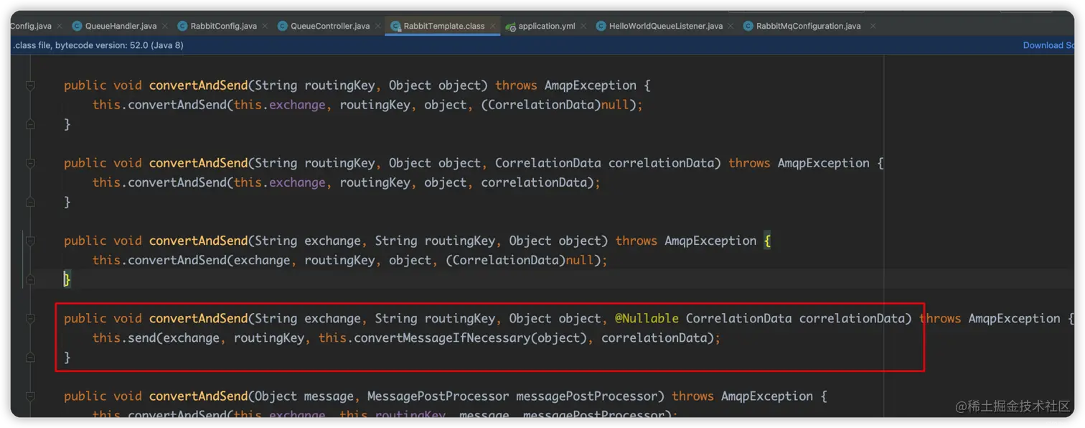Click the Download Sources link in the banner

[x=1048, y=45]
